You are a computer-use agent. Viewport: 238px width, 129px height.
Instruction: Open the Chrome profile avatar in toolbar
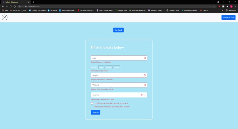click(x=231, y=6)
